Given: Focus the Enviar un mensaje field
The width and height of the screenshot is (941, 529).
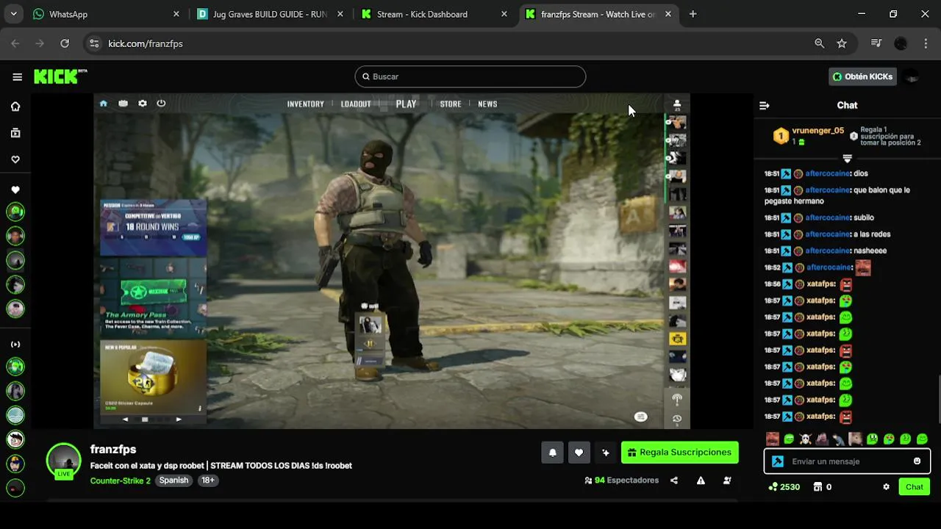Looking at the screenshot, I should tap(847, 461).
